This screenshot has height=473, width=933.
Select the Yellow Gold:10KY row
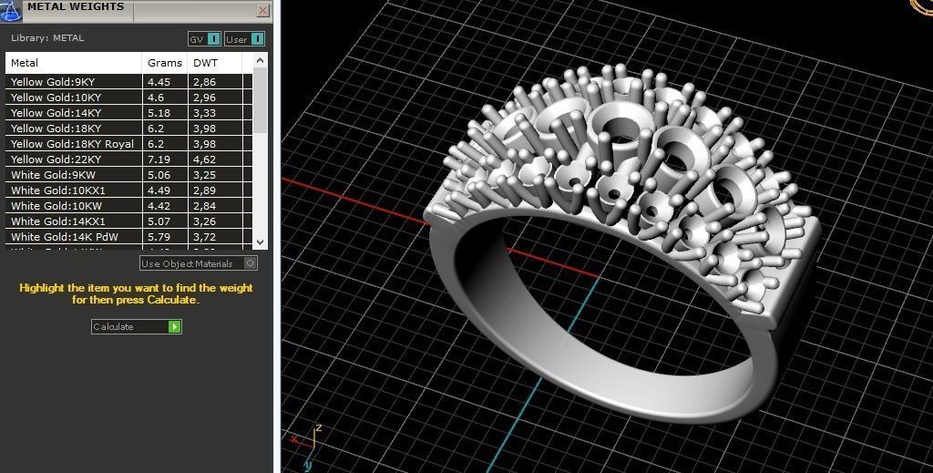tap(128, 98)
